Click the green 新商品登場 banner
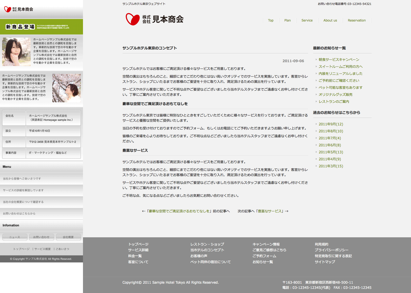Viewport: 411px width, 293px height. (x=41, y=27)
